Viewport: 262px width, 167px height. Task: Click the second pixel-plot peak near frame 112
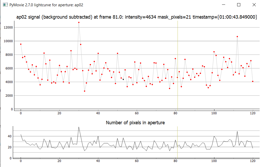(237, 132)
